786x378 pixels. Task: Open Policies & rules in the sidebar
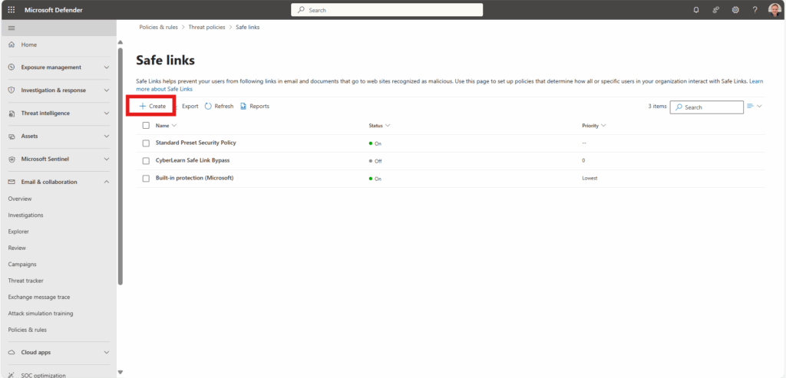(28, 330)
